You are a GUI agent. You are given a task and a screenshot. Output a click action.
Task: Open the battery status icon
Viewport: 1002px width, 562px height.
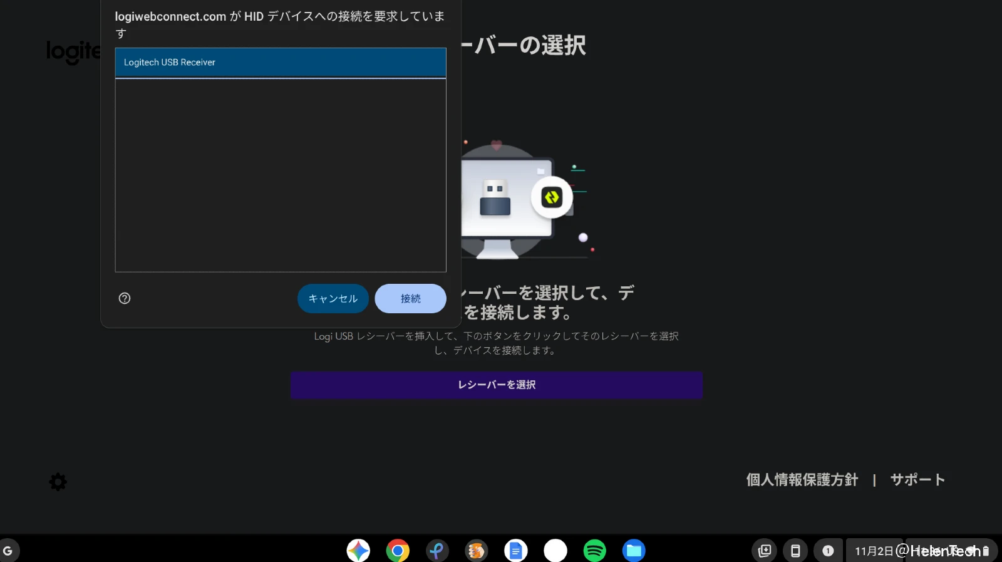[986, 551]
